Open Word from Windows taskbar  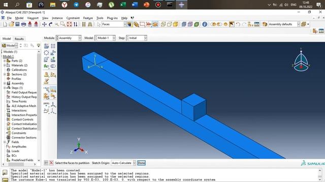click(x=135, y=5)
